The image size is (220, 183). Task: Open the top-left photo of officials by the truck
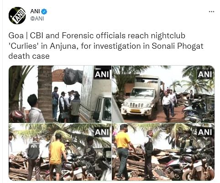pyautogui.click(x=60, y=94)
